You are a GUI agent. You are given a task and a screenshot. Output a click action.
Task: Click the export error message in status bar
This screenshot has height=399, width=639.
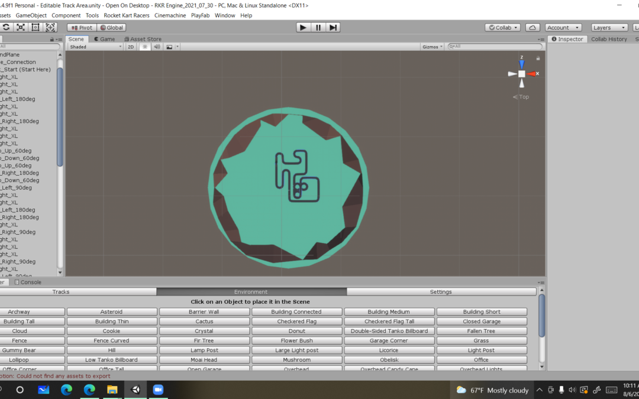click(x=56, y=376)
